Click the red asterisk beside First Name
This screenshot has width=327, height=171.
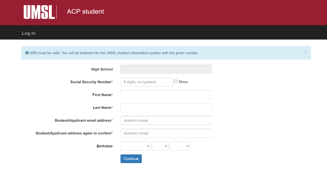tap(112, 94)
